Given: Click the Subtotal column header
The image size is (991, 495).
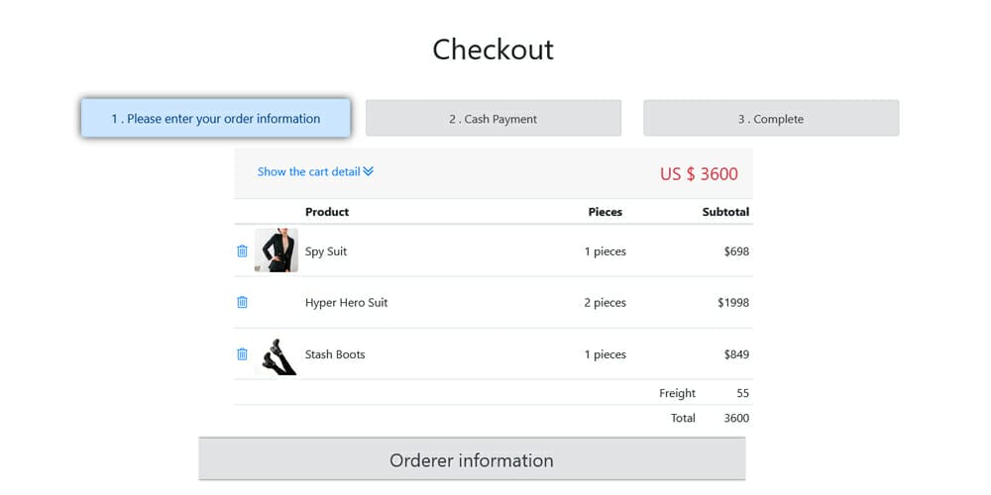Looking at the screenshot, I should [x=725, y=212].
